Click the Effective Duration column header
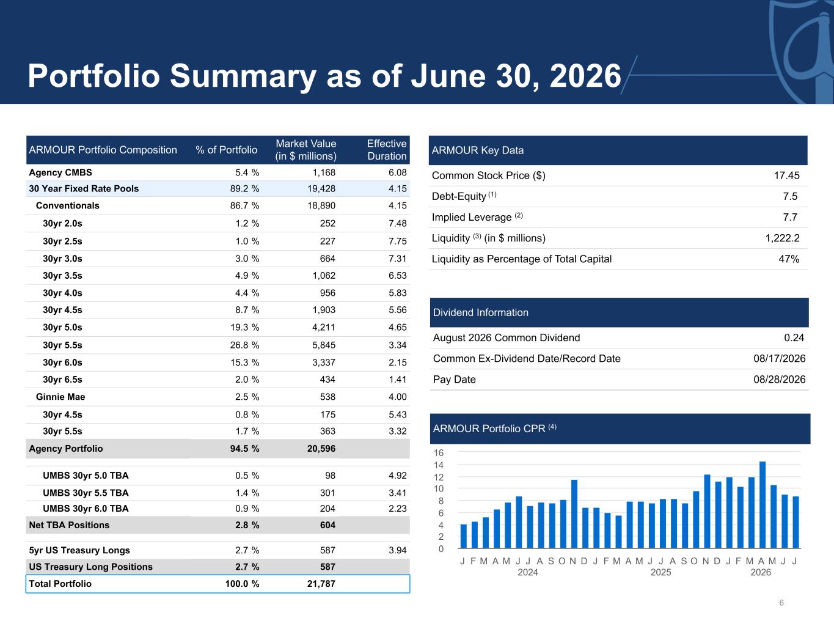Image resolution: width=834 pixels, height=626 pixels. point(387,150)
